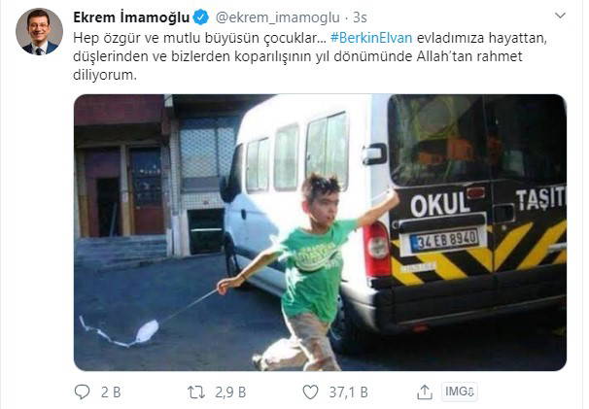Retweet using the retweet arrows icon
The height and width of the screenshot is (409, 589).
point(196,392)
